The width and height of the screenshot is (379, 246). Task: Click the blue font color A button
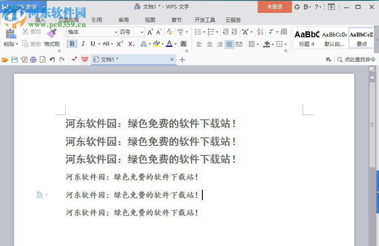coord(169,44)
